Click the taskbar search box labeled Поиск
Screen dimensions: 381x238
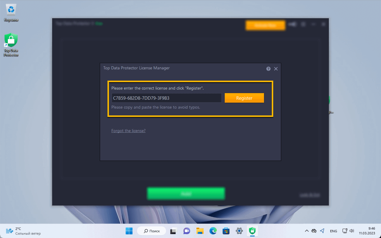(x=151, y=231)
